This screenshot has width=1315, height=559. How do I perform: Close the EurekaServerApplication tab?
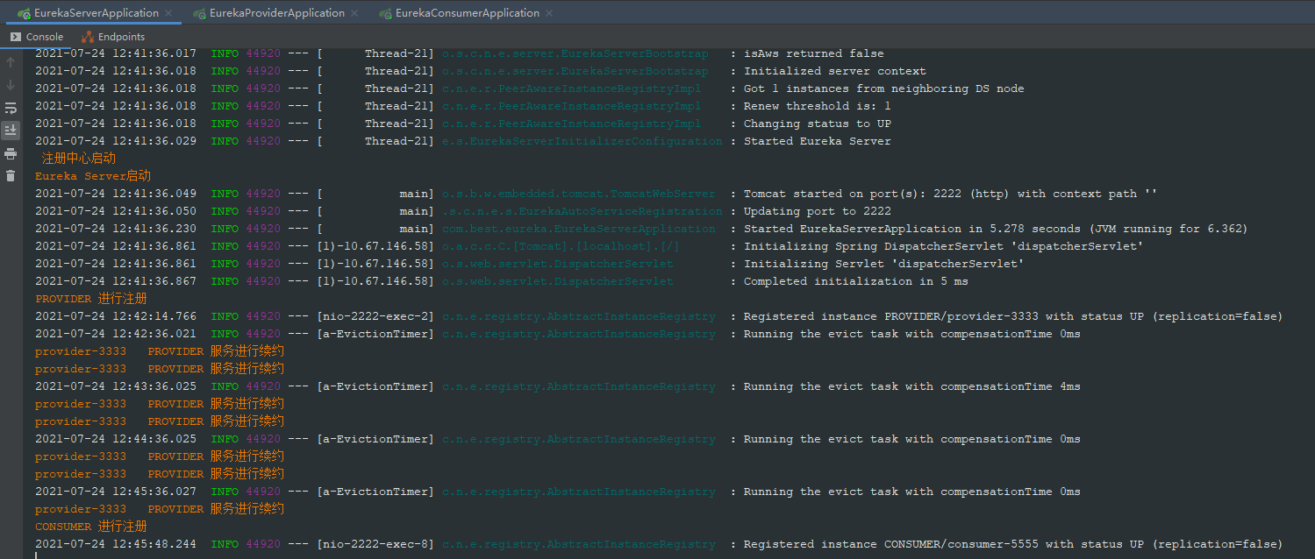[170, 13]
